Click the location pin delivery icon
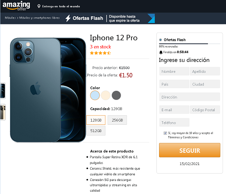226x194 pixels. point(39,6)
